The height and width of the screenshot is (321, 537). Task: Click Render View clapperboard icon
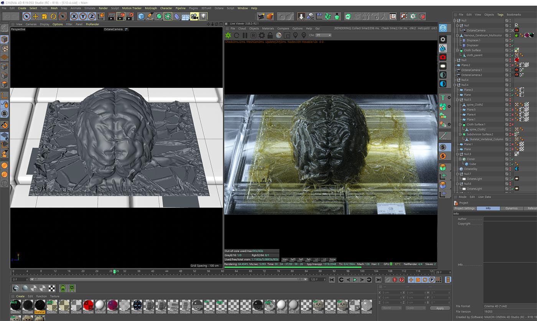[x=112, y=16]
